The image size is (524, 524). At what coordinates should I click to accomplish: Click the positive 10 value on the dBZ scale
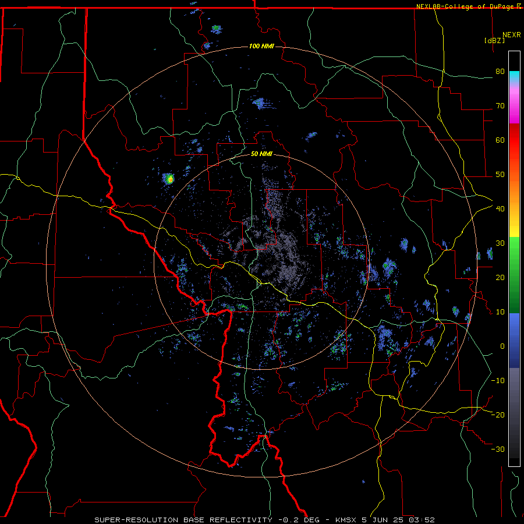(x=500, y=312)
